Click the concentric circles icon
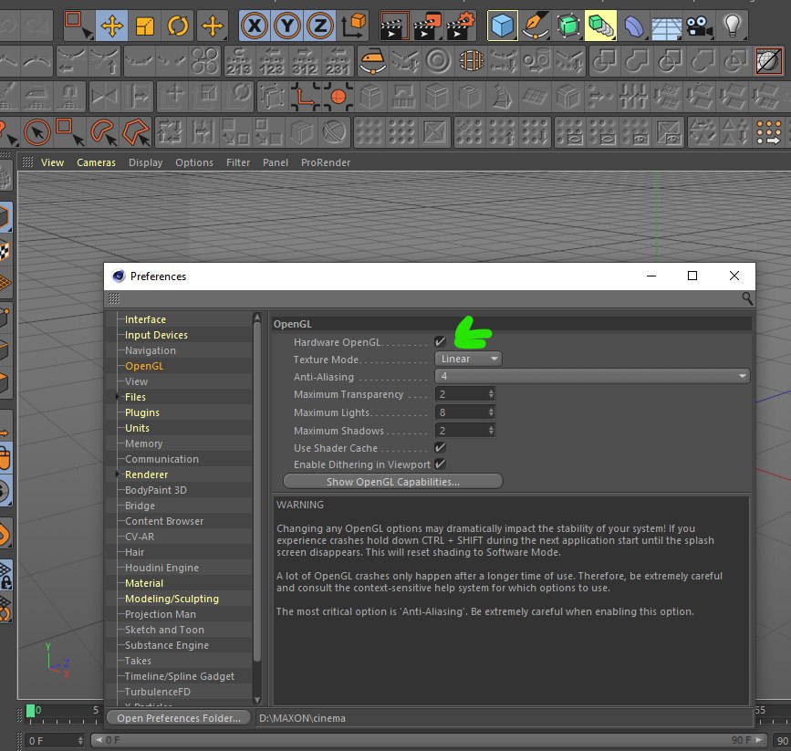 pyautogui.click(x=438, y=61)
